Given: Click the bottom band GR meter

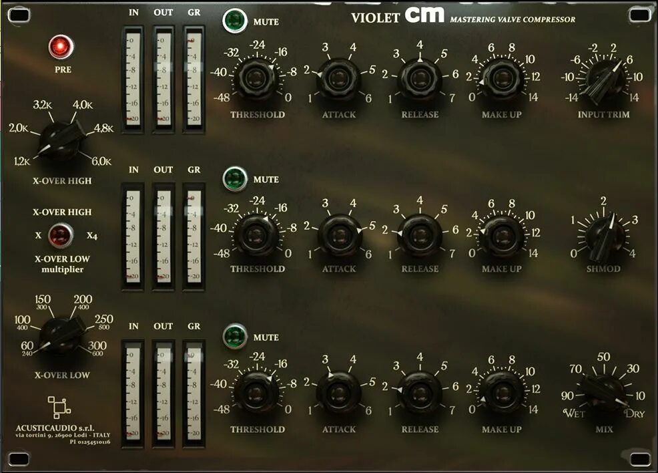Looking at the screenshot, I should point(194,394).
